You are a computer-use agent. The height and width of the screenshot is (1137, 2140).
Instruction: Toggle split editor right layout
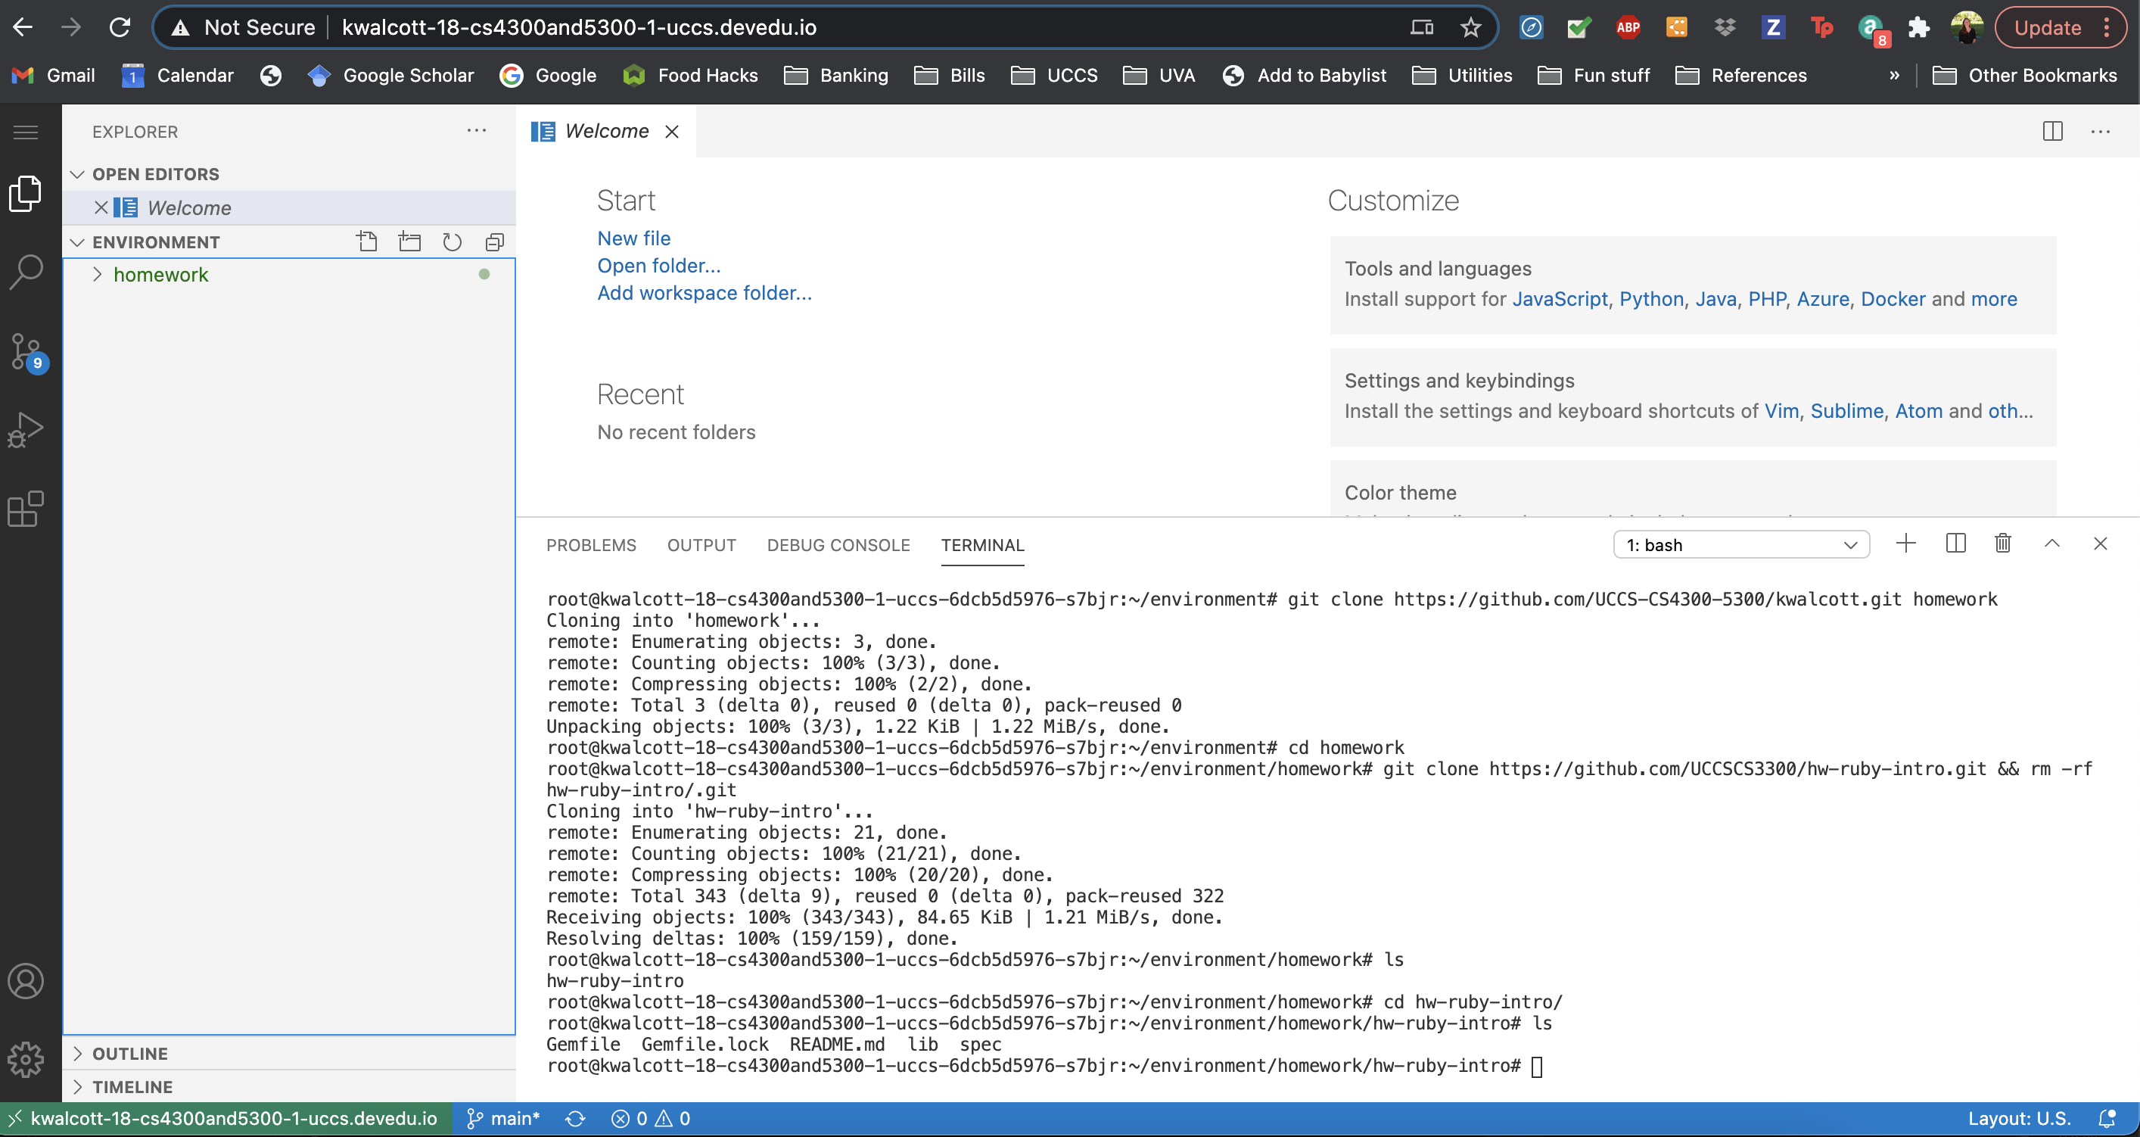[2052, 131]
